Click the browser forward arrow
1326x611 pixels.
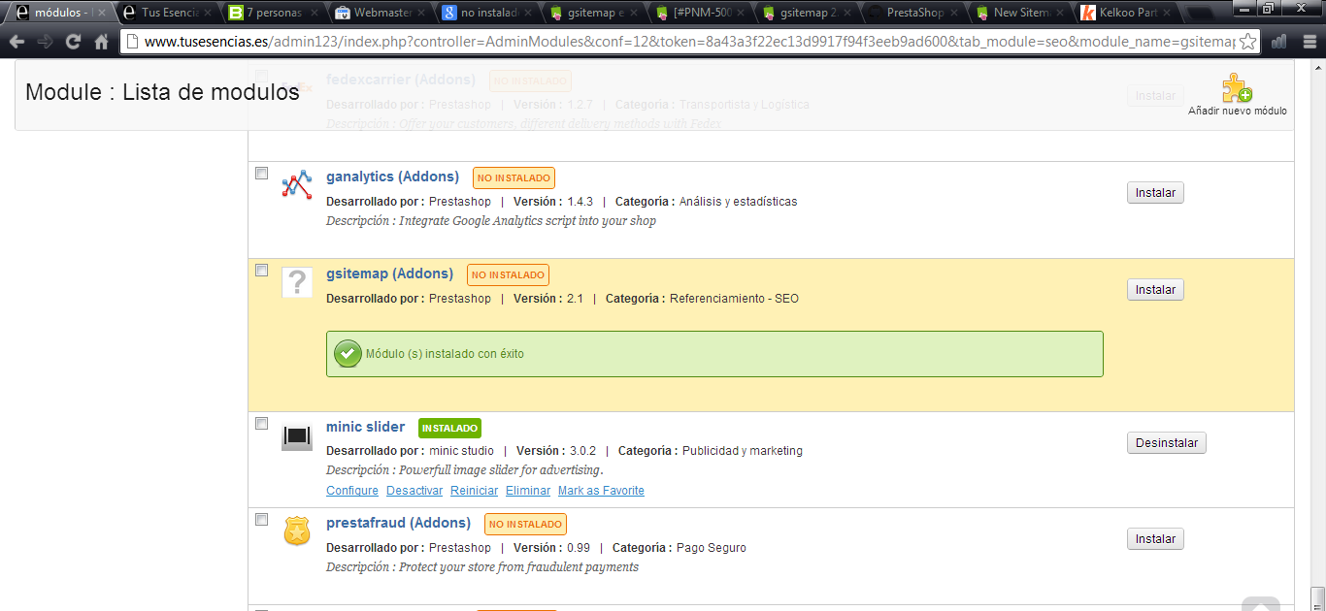(x=45, y=42)
